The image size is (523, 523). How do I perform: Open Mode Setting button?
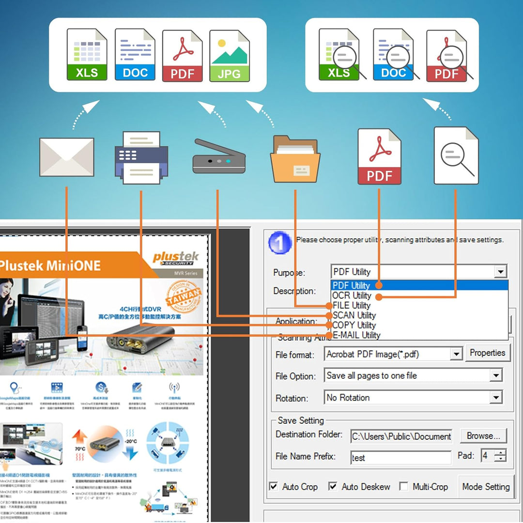click(x=486, y=487)
